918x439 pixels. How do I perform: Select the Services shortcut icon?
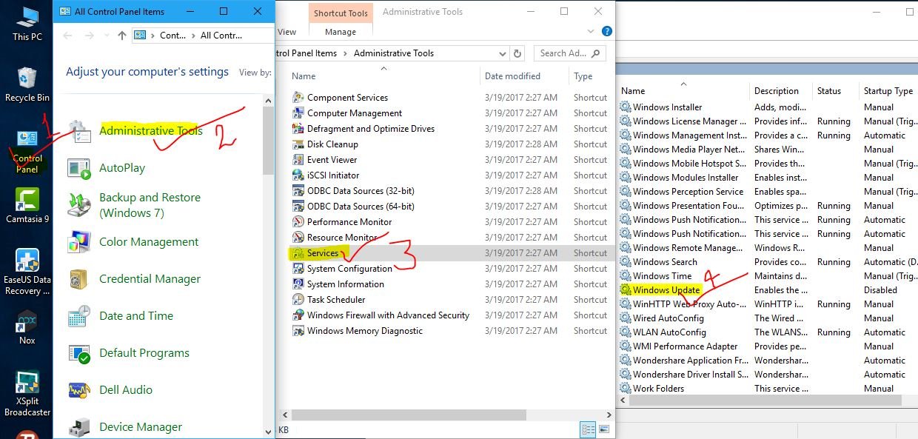[x=298, y=252]
